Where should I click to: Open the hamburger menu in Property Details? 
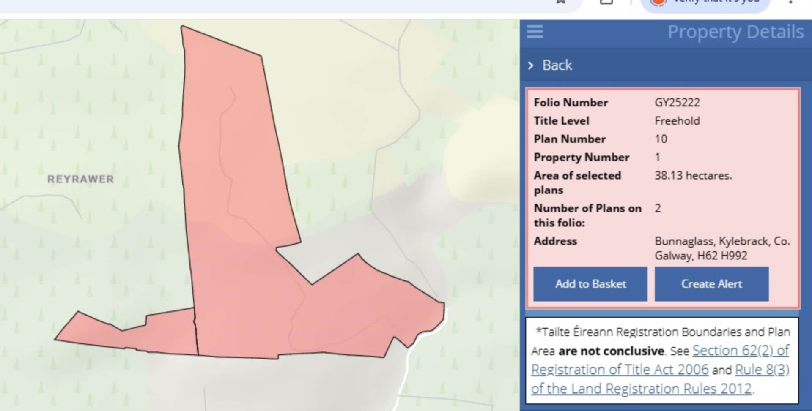pos(535,32)
